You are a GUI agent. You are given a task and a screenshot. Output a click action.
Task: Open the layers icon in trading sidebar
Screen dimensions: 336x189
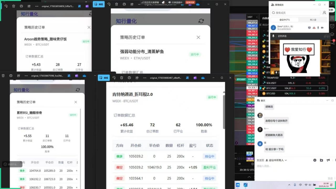coord(332,34)
